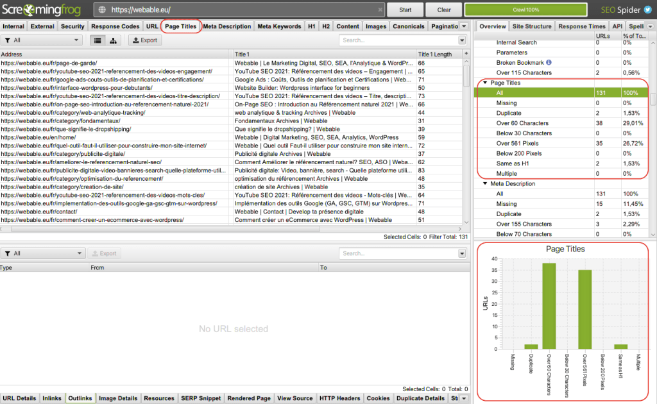Clear the URL field with the x icon
Image resolution: width=657 pixels, height=404 pixels.
(380, 10)
